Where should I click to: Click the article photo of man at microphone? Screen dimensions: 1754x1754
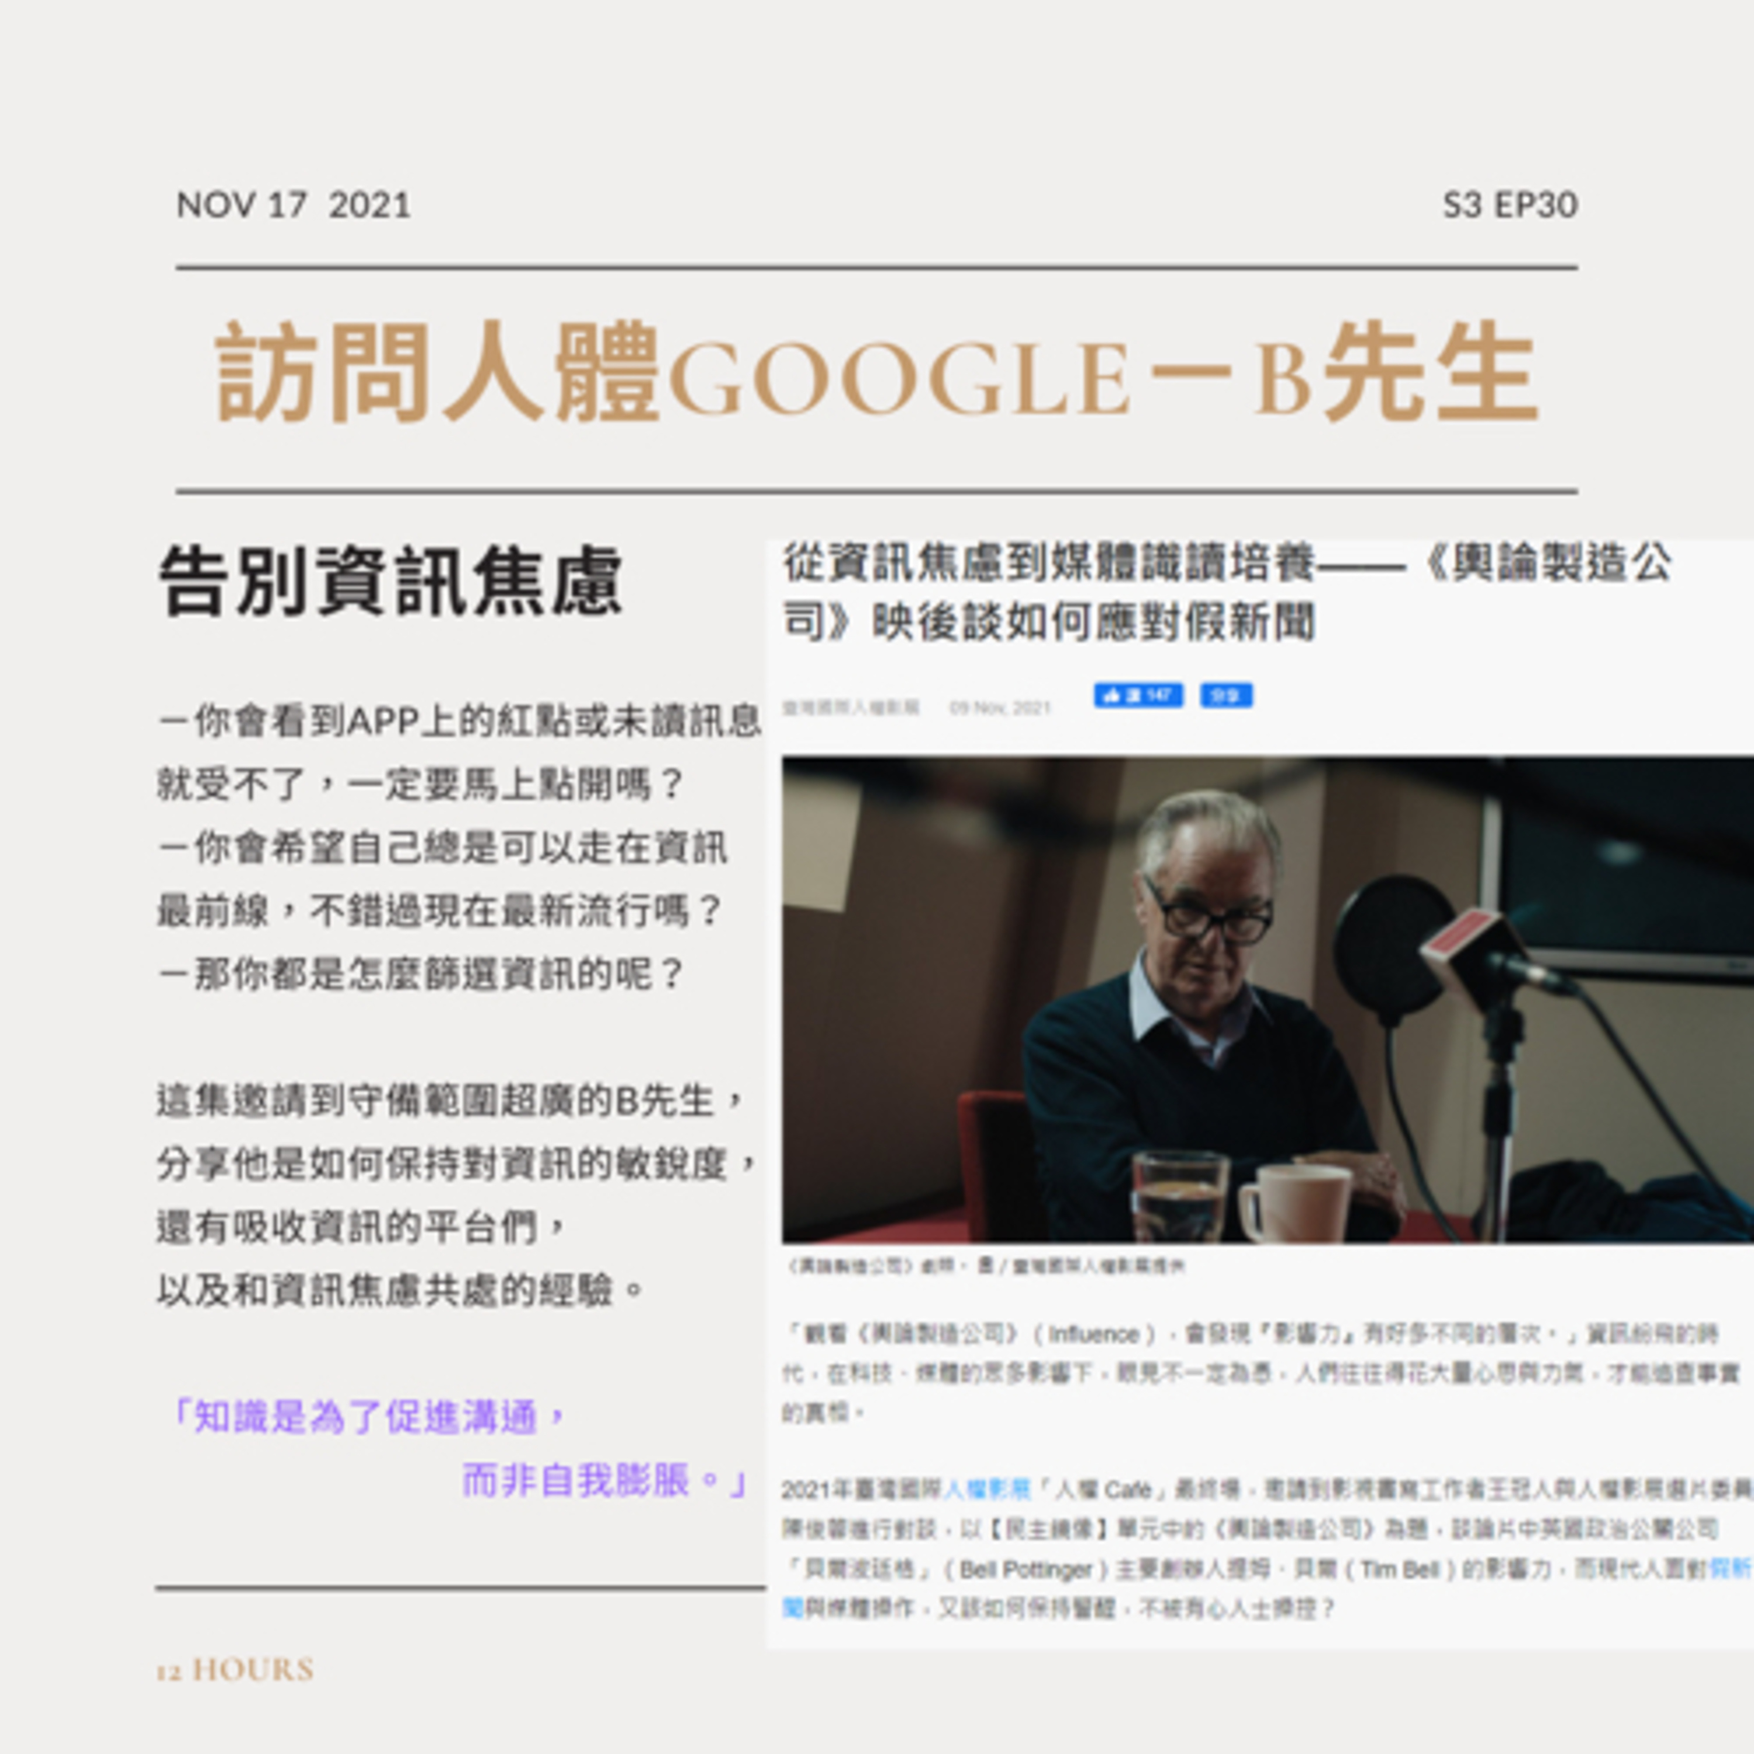point(1266,999)
